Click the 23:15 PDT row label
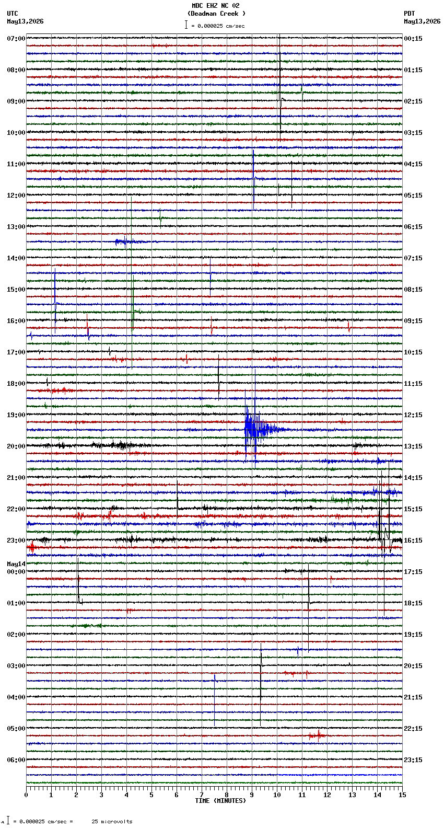This screenshot has height=828, width=444. (413, 760)
